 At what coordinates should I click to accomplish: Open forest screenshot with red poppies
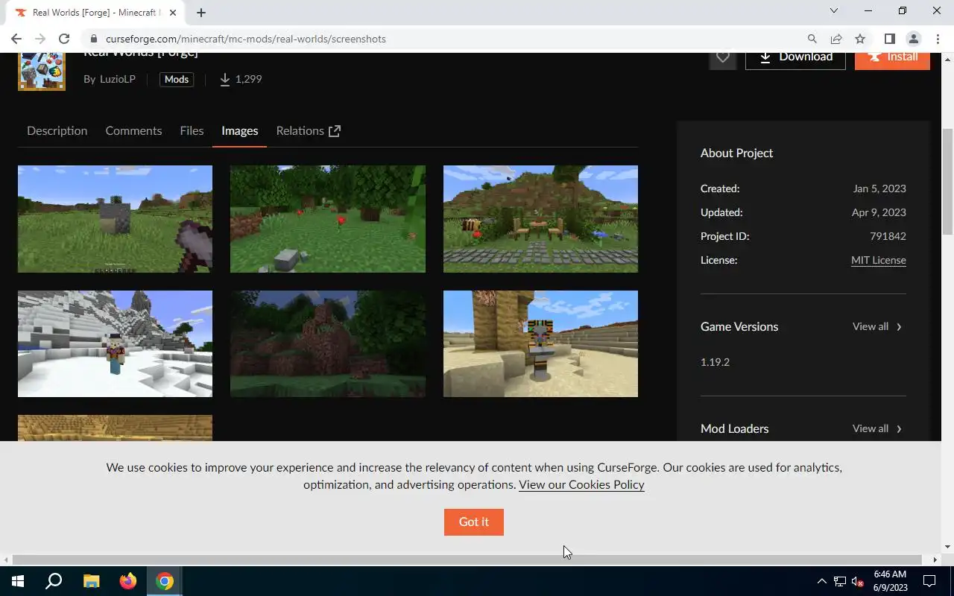click(328, 219)
